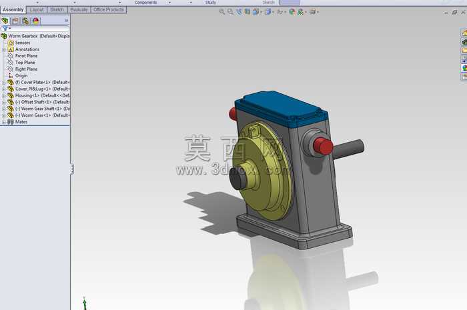
Task: Open Appearances task pane color sphere
Action: pyautogui.click(x=464, y=68)
